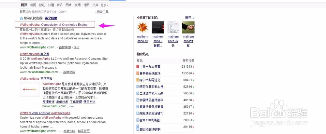
Task: Click 评价 link on first result
Action: point(76,47)
